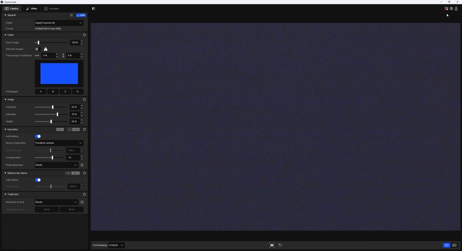Select preset B button
This screenshot has width=462, height=251.
point(53,92)
